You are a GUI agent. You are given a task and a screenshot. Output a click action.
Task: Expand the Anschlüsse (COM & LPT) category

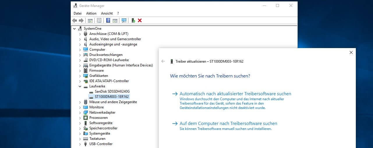(80, 34)
